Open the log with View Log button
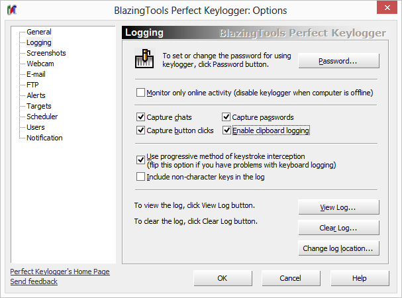The image size is (402, 298). tap(338, 207)
